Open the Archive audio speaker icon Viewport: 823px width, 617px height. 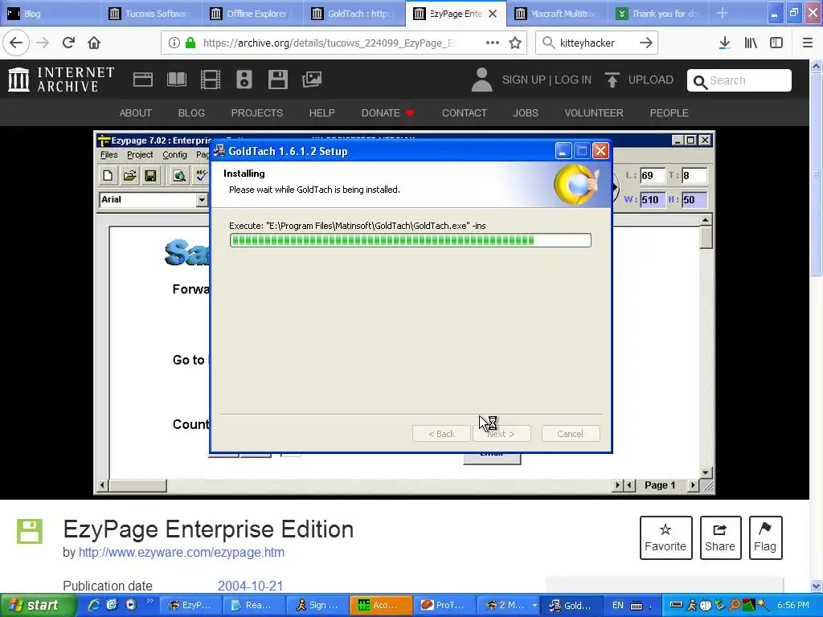[x=244, y=80]
